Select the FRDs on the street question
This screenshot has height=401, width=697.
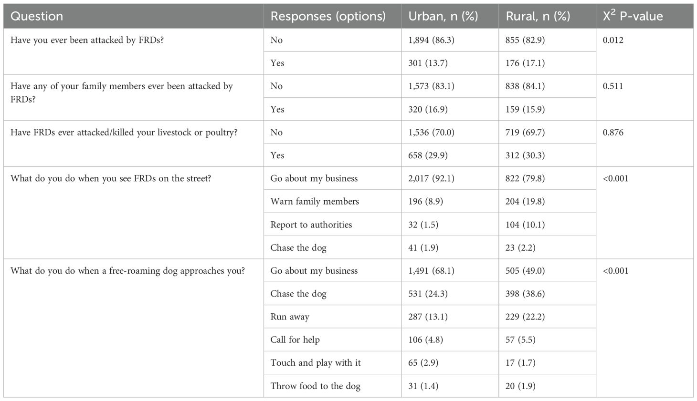point(111,179)
